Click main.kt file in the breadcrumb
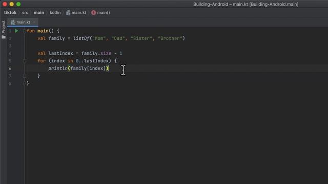This screenshot has width=328, height=184. 78,12
